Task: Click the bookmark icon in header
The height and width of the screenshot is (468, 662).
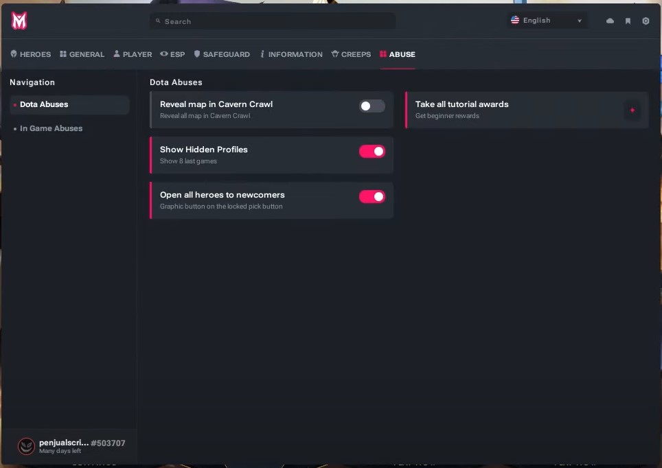Action: pos(628,21)
